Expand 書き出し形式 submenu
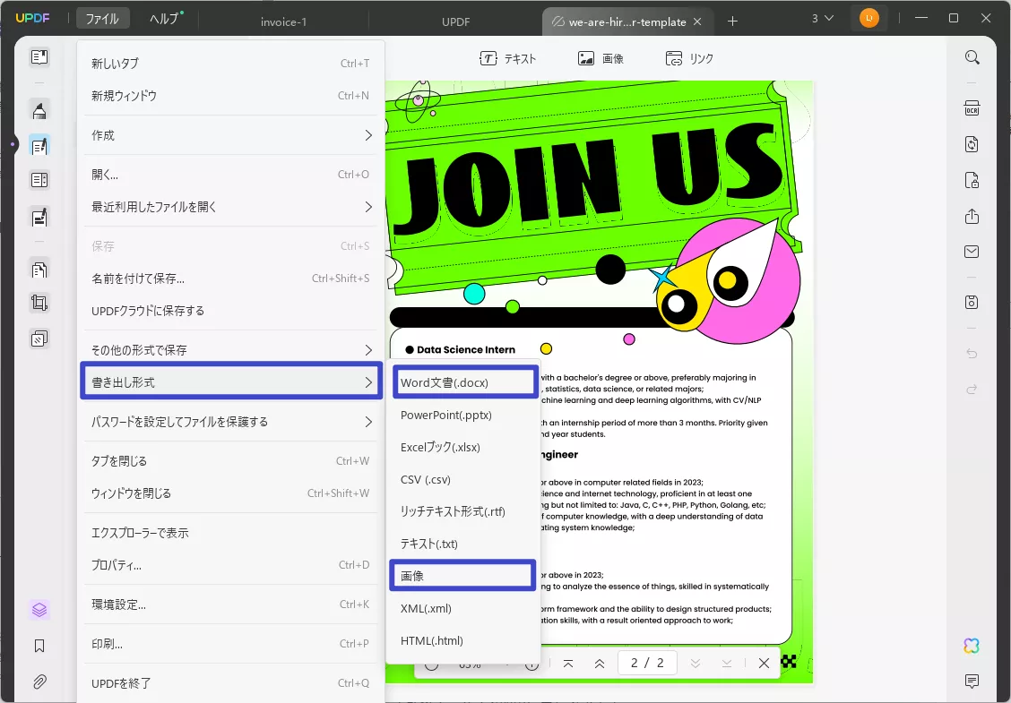The width and height of the screenshot is (1011, 703). pyautogui.click(x=231, y=382)
